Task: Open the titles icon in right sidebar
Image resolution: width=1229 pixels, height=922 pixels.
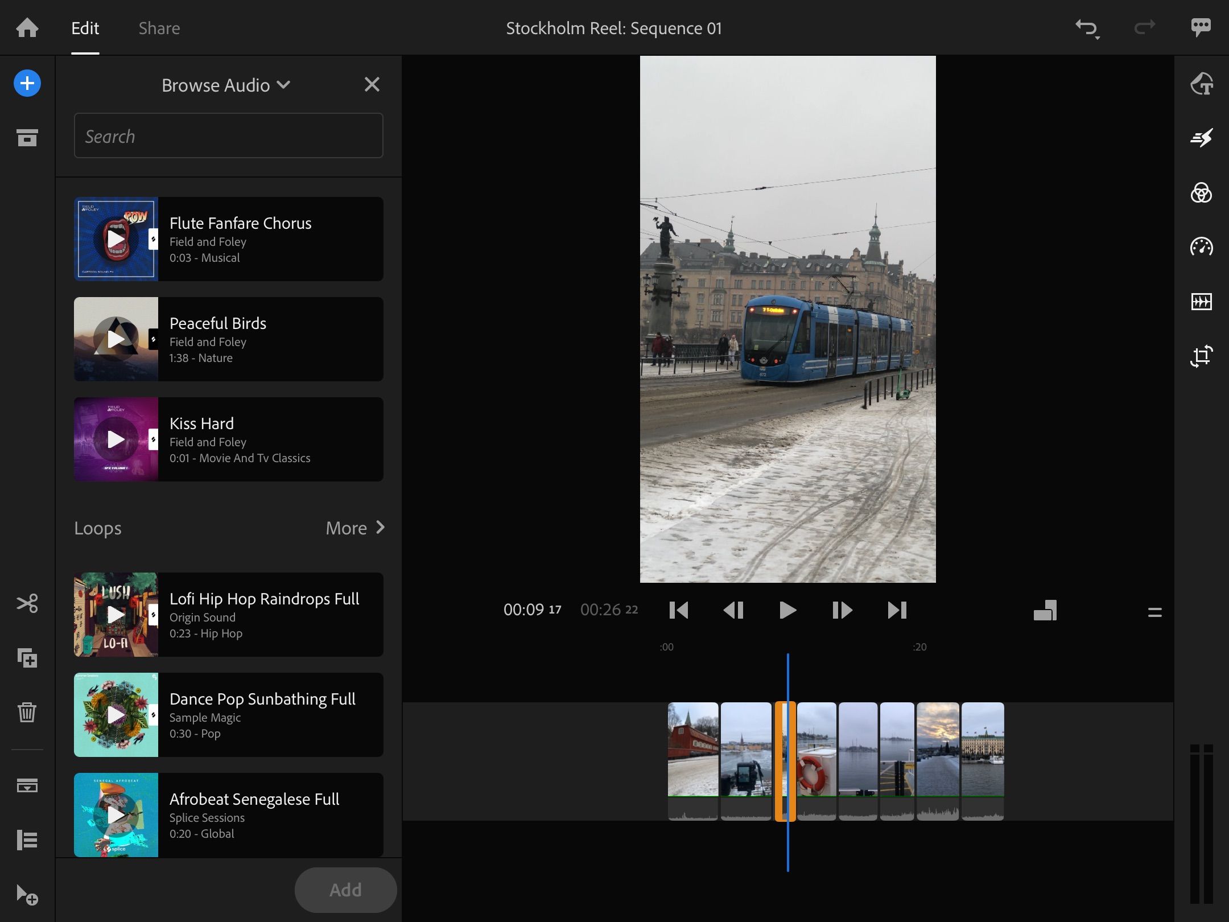Action: coord(1201,84)
